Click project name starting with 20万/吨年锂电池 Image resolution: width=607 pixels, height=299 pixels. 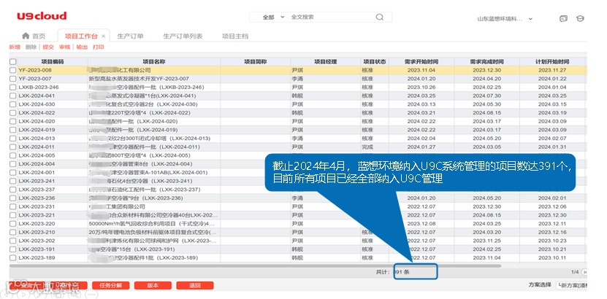pos(153,232)
